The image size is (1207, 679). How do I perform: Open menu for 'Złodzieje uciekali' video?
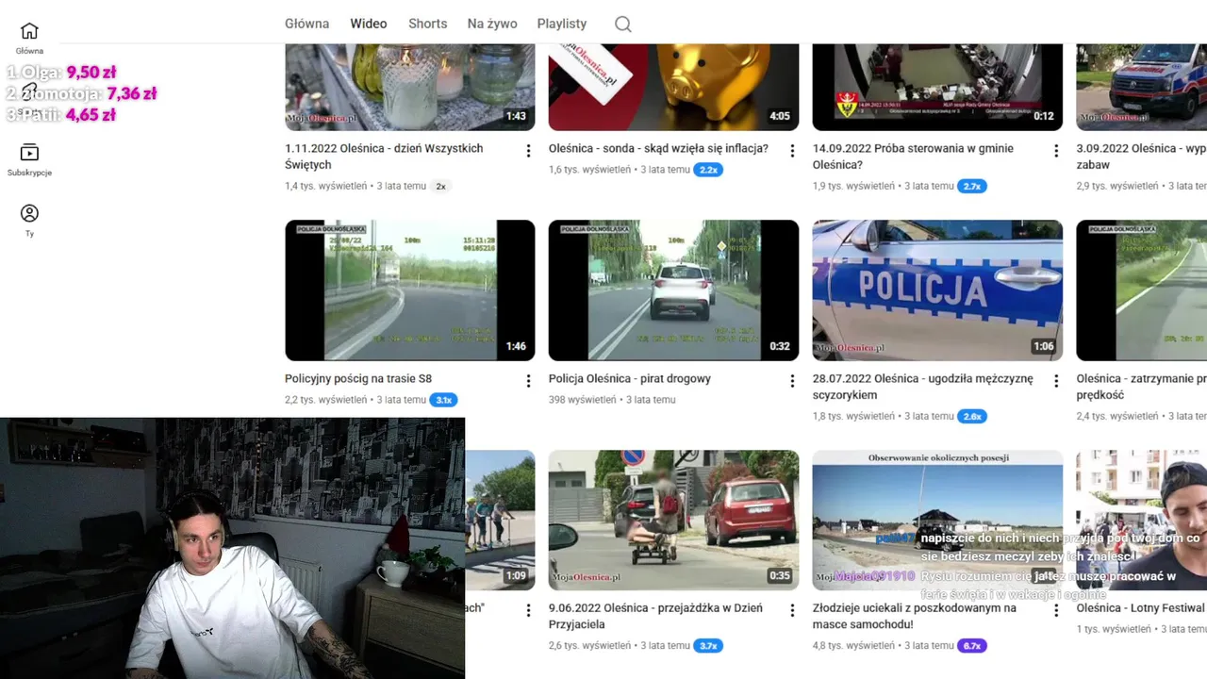point(1056,611)
